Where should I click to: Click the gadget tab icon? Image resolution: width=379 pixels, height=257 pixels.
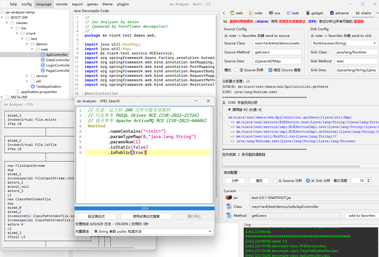(308, 13)
